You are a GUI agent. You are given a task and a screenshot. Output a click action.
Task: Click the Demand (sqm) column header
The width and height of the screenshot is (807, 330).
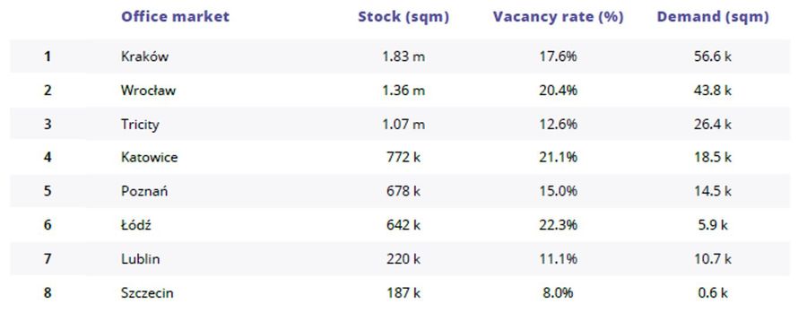(x=713, y=17)
